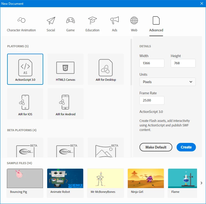The image size is (206, 204).
Task: Click the Width input field
Action: pos(152,63)
